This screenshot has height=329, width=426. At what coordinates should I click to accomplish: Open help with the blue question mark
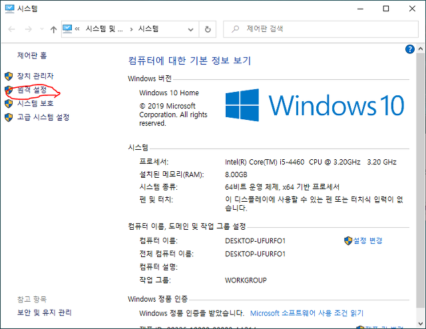tap(410, 49)
